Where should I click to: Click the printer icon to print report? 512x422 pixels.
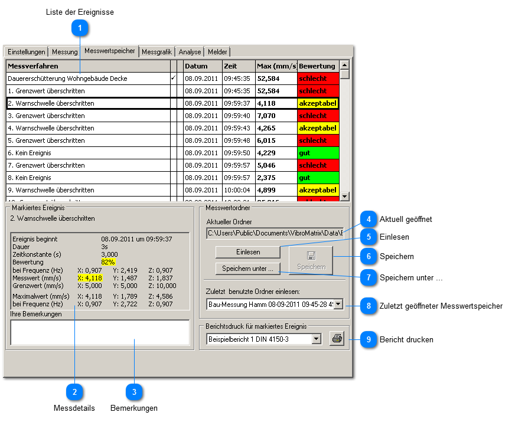pyautogui.click(x=337, y=339)
